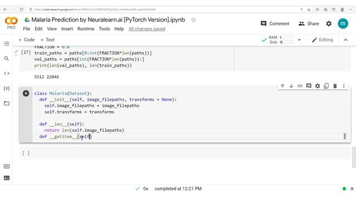
Task: Open the user account avatar
Action: click(x=343, y=23)
